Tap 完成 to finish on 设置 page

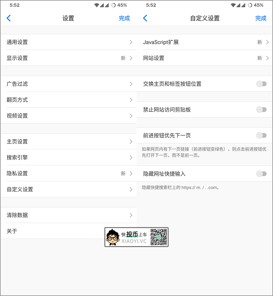click(x=124, y=18)
